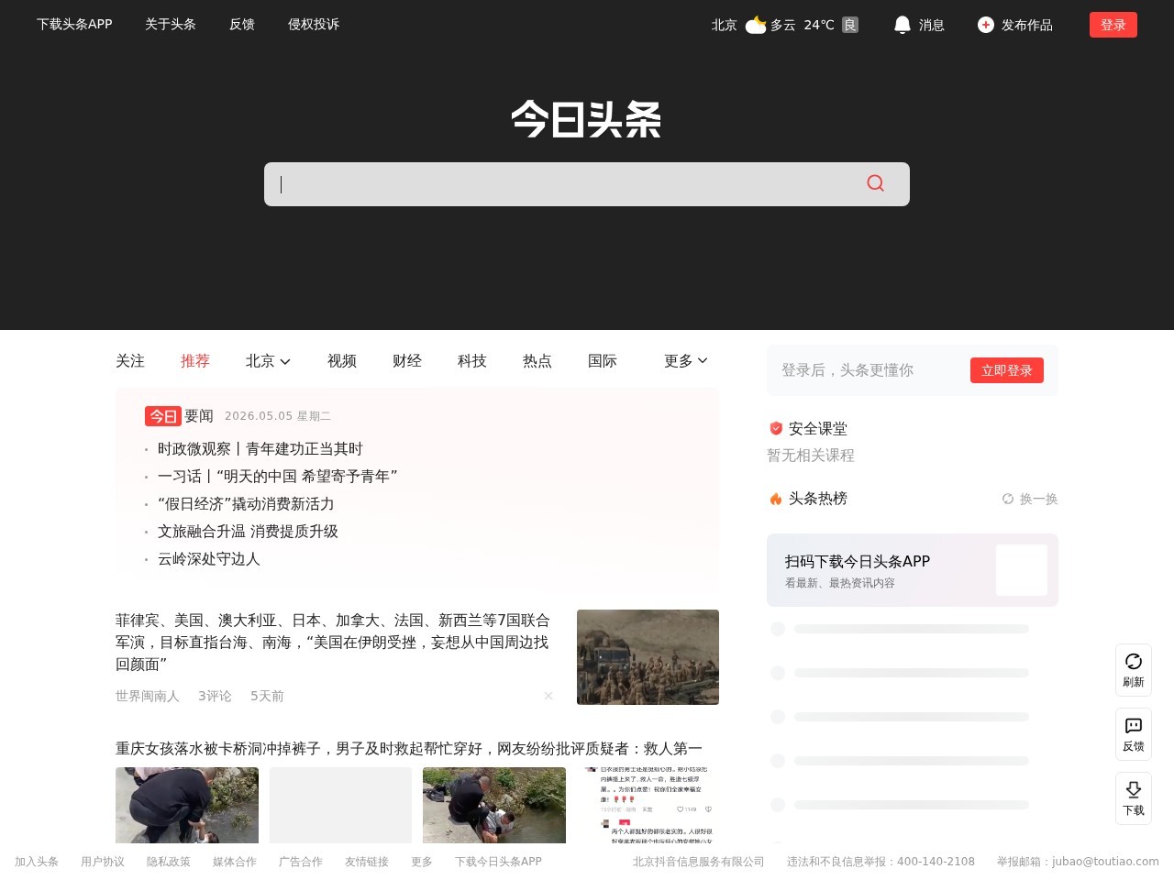Screen dimensions: 1174x880
Task: Click the red 登录 button
Action: point(1113,25)
